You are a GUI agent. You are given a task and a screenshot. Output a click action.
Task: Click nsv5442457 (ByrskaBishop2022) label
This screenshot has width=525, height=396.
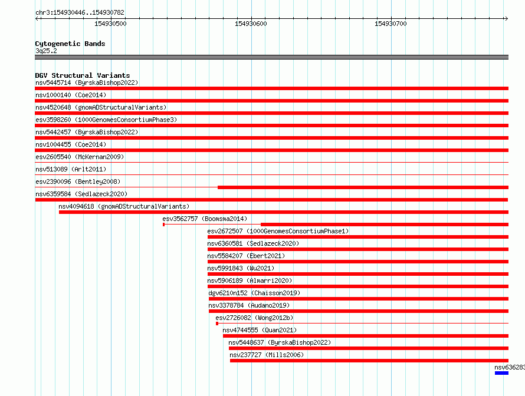coord(87,132)
